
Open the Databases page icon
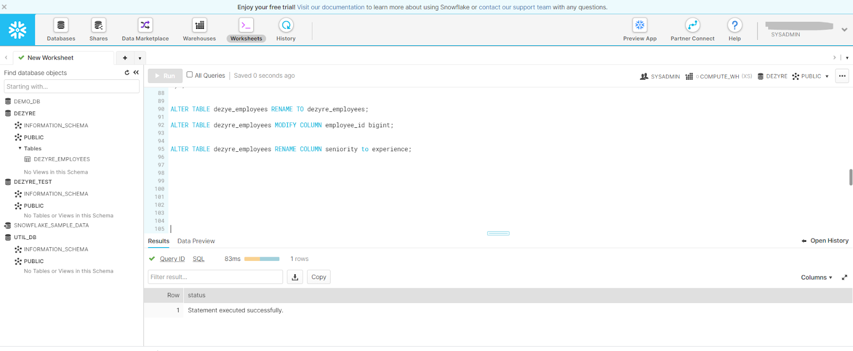coord(61,25)
